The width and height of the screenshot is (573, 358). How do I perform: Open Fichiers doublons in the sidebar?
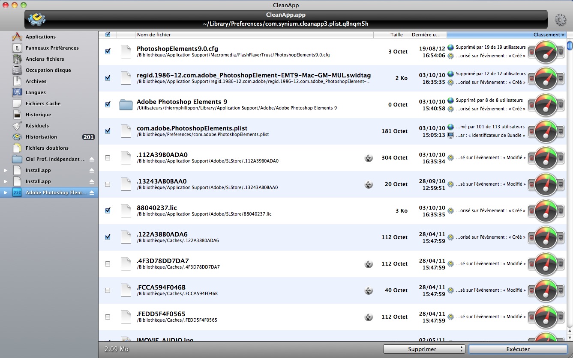[x=47, y=148]
